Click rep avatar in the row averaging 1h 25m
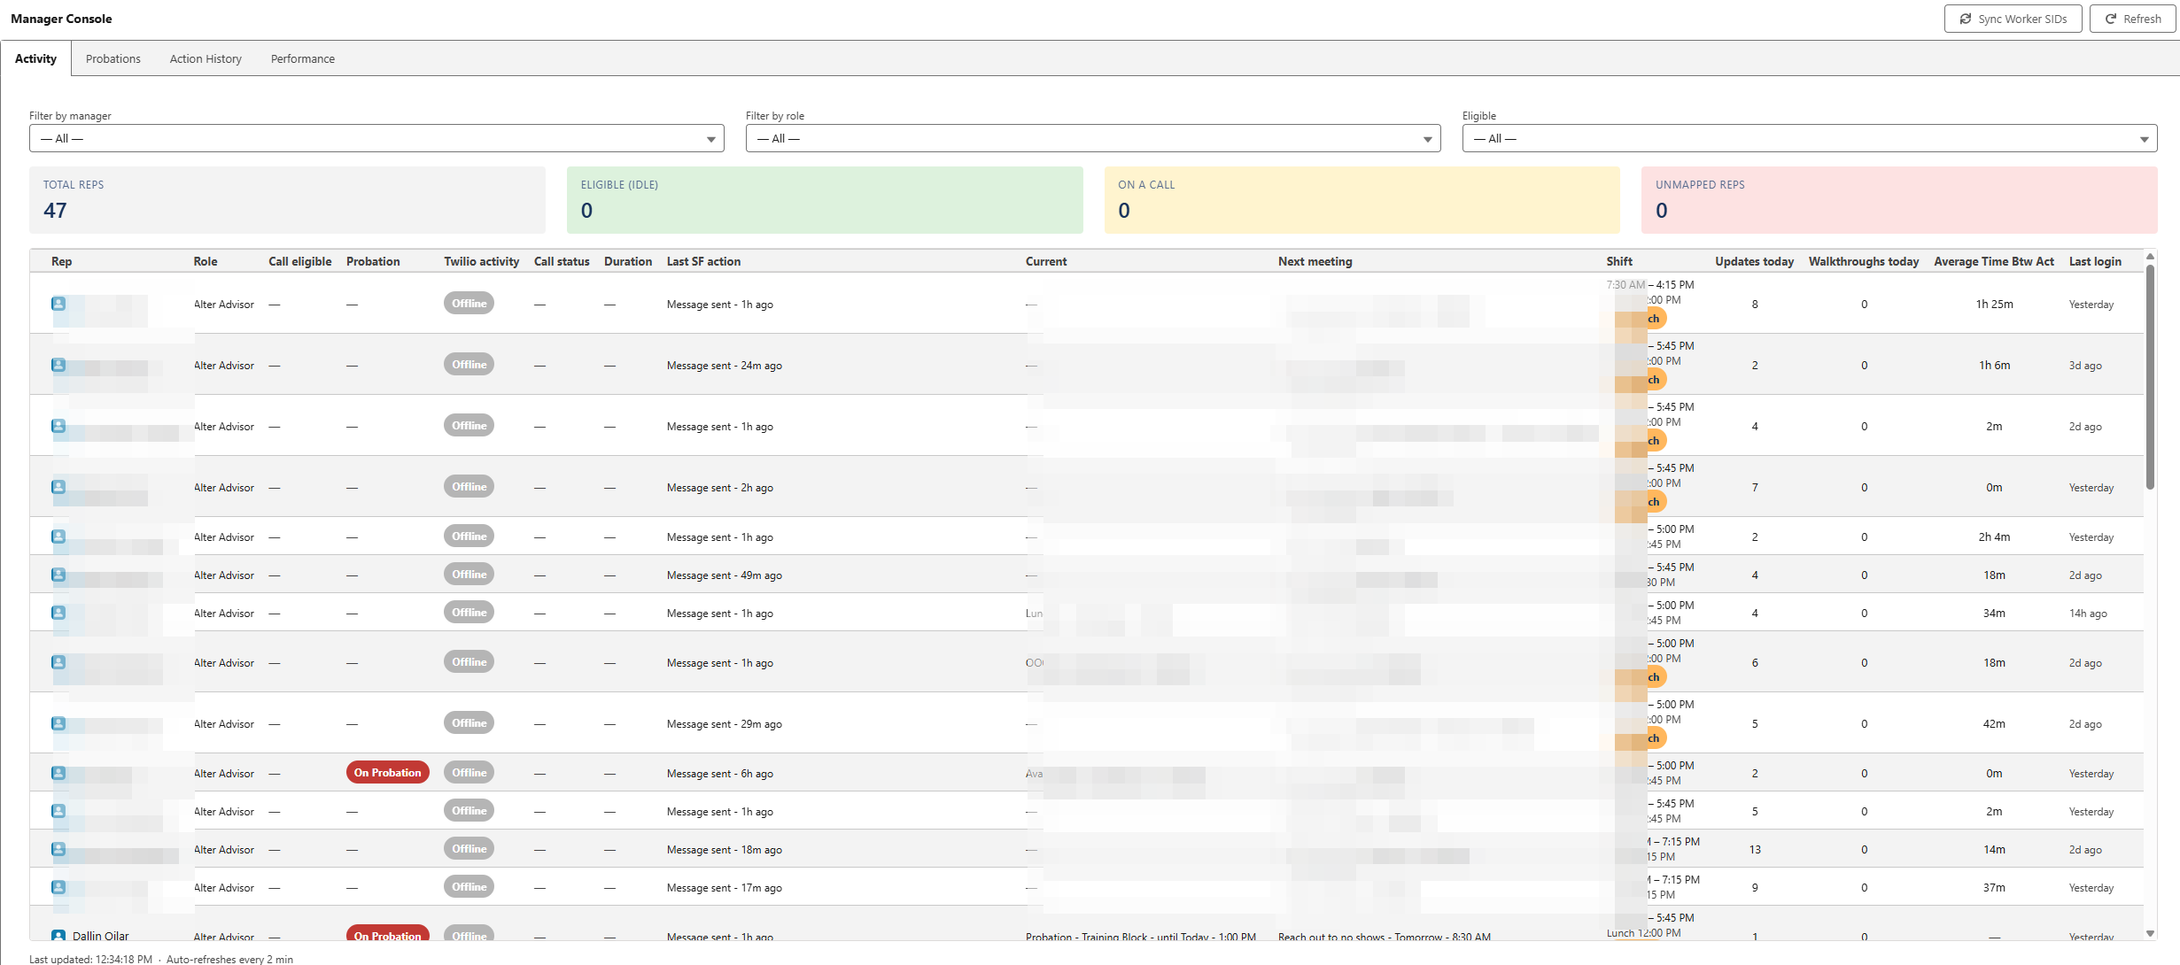The image size is (2180, 965). tap(58, 304)
